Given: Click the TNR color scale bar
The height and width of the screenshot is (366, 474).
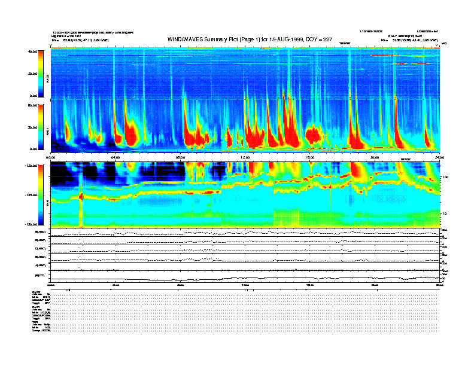Looking at the screenshot, I should click(x=41, y=195).
